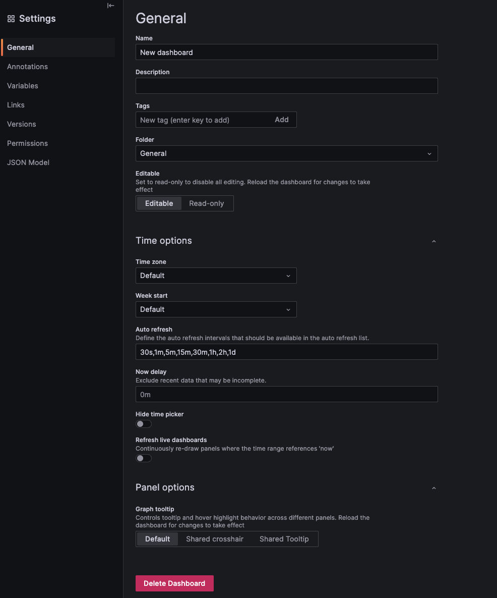This screenshot has width=497, height=598.
Task: Open the Variables settings section
Action: coord(23,86)
